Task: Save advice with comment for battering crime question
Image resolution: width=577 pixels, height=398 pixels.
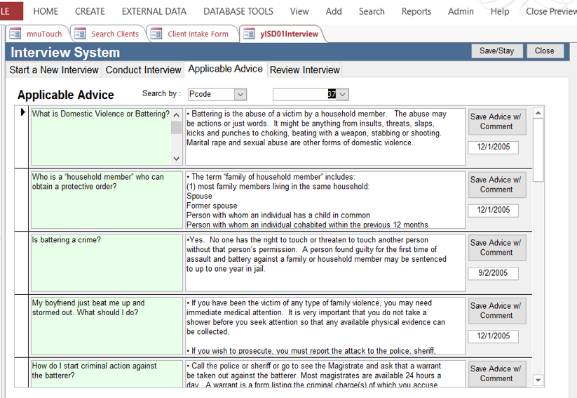Action: [496, 248]
